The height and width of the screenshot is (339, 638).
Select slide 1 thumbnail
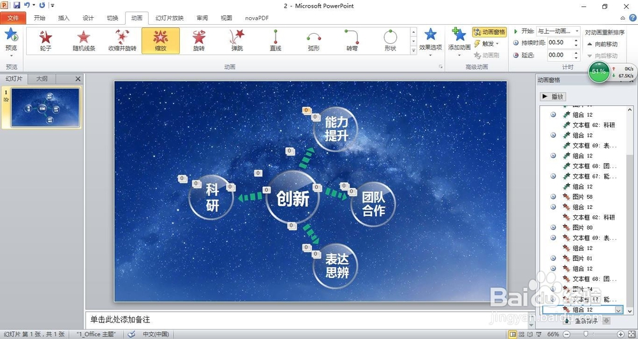pyautogui.click(x=45, y=108)
